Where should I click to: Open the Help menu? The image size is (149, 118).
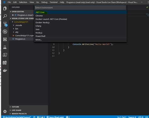[x=62, y=2]
